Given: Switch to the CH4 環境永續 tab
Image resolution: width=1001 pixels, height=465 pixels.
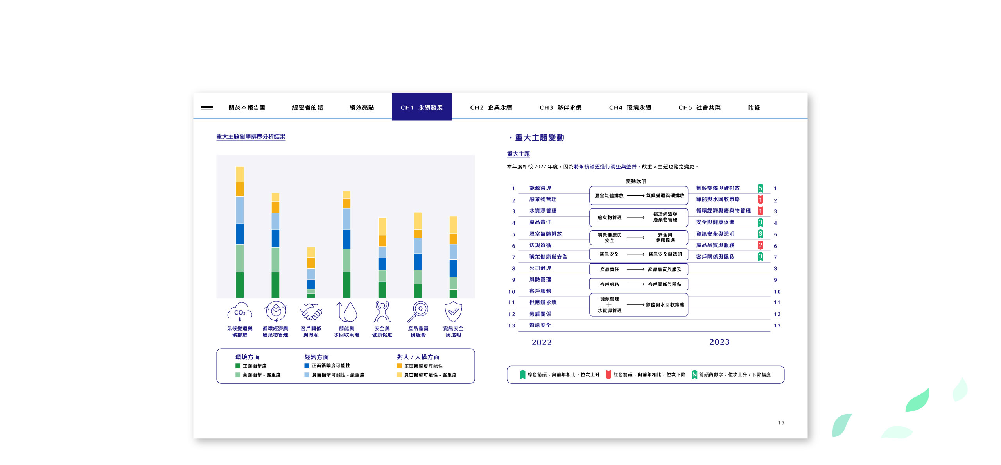Looking at the screenshot, I should (630, 107).
